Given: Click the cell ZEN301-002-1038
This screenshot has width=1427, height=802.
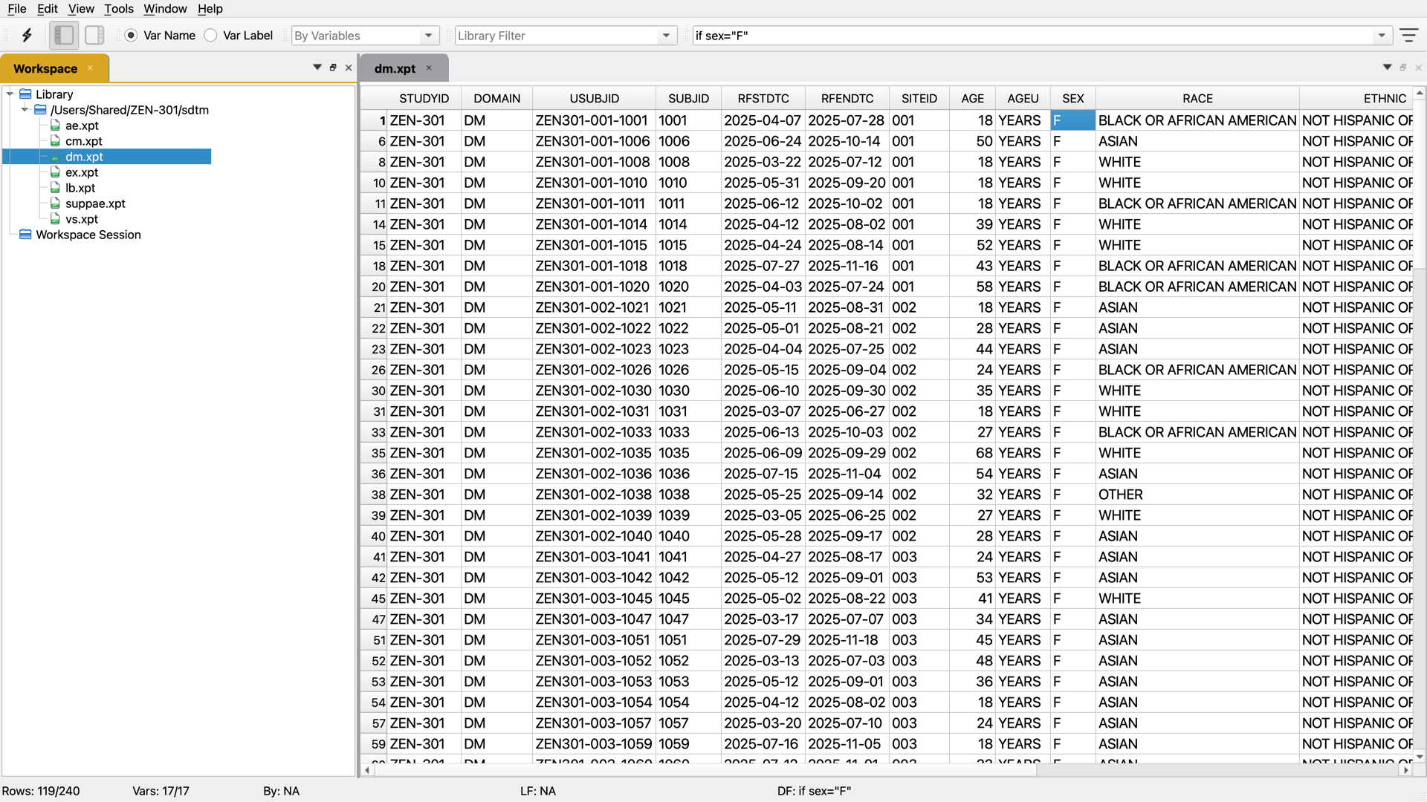Looking at the screenshot, I should click(594, 495).
